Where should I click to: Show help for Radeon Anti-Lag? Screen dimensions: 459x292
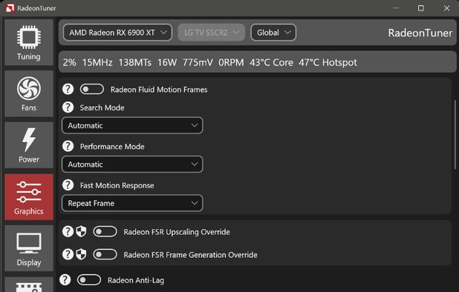coord(65,280)
